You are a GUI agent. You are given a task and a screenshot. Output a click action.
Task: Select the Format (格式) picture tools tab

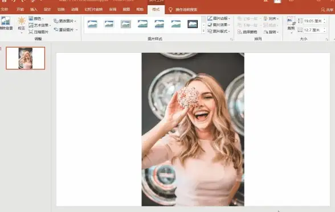[156, 9]
